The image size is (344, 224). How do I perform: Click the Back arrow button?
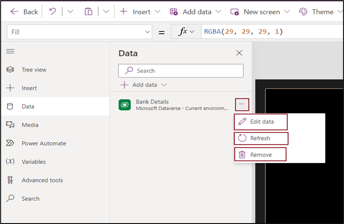coord(24,12)
